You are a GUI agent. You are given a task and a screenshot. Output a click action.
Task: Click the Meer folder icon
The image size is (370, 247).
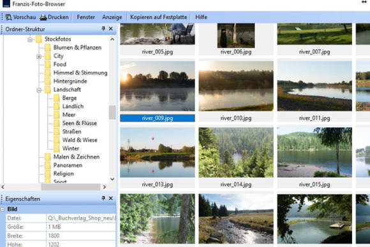tap(57, 115)
